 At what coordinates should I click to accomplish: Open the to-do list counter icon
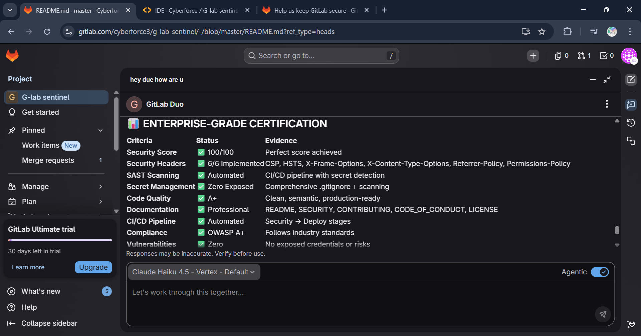click(607, 56)
